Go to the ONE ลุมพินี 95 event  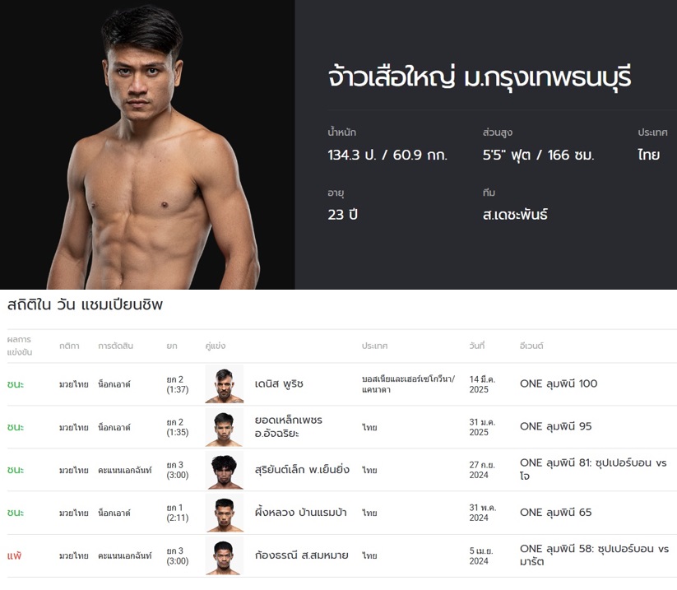[x=555, y=426]
